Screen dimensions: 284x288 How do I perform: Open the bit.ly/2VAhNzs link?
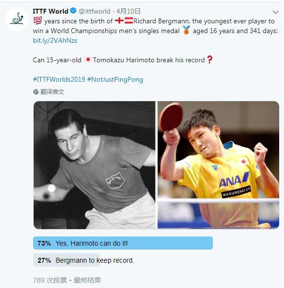[55, 40]
